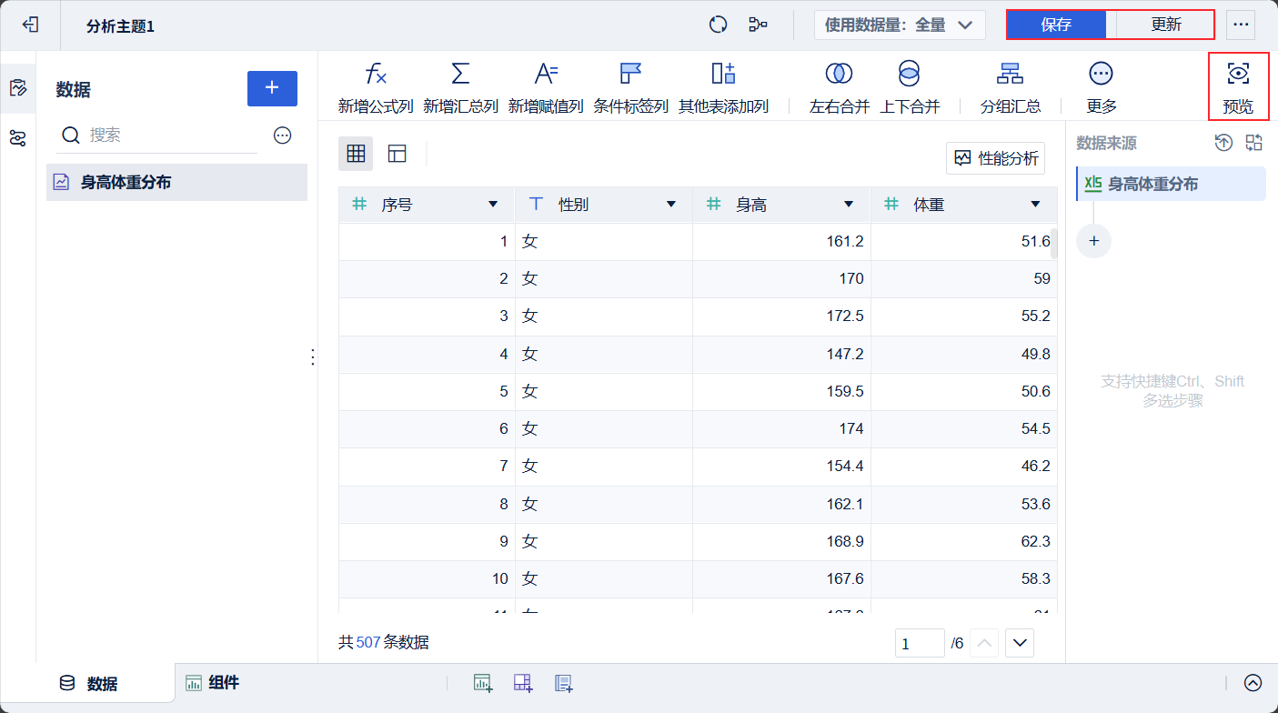
Task: Click the 性能分析 button
Action: (995, 158)
